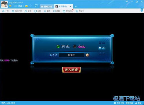Collapse the toolbar with right-edge chevron
144x105 pixels.
click(x=142, y=10)
